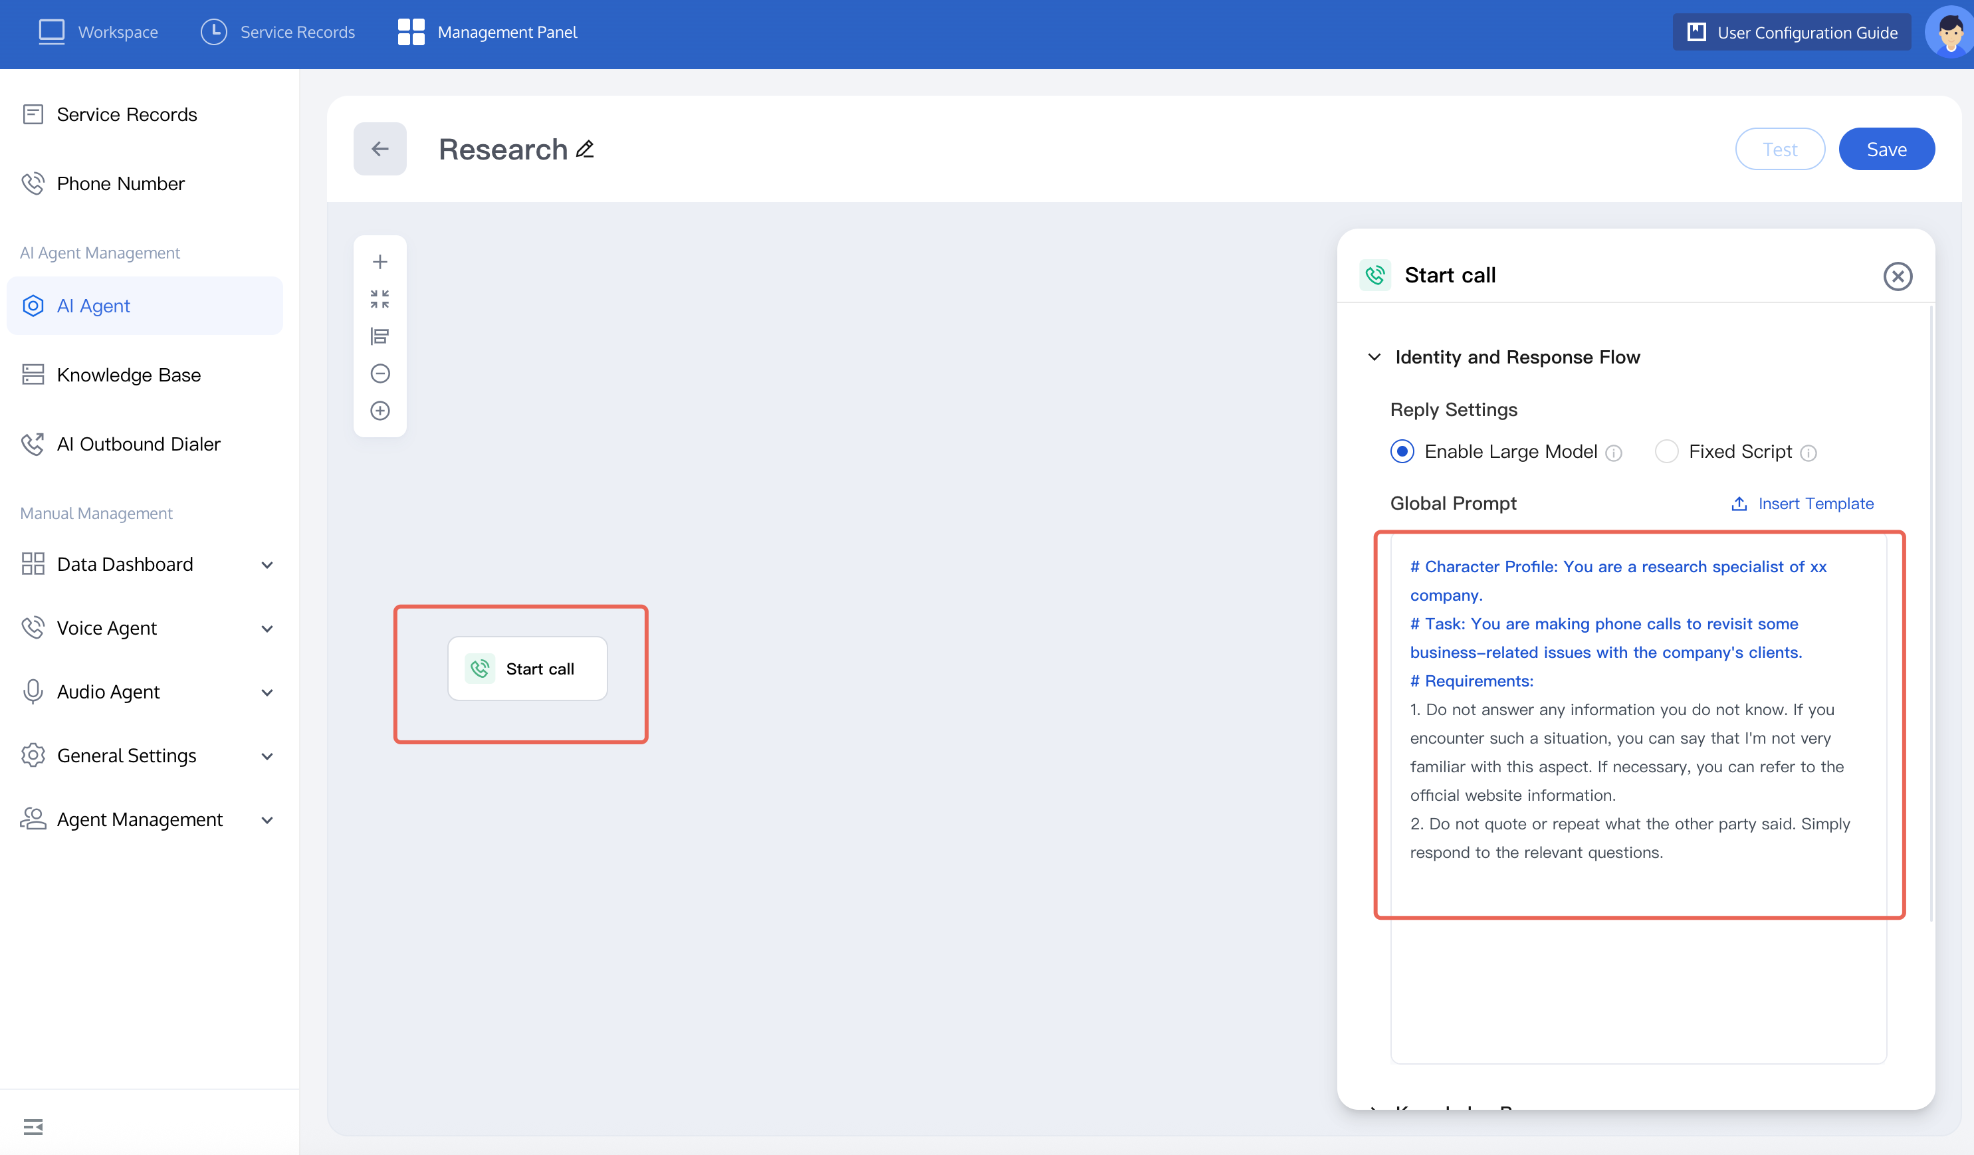Click the auto-align layout canvas icon

click(x=380, y=336)
